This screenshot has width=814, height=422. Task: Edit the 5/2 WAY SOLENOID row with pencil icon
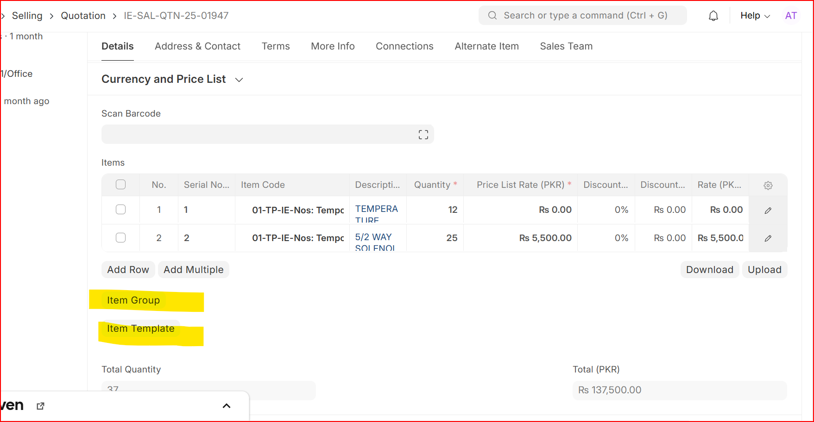(768, 238)
